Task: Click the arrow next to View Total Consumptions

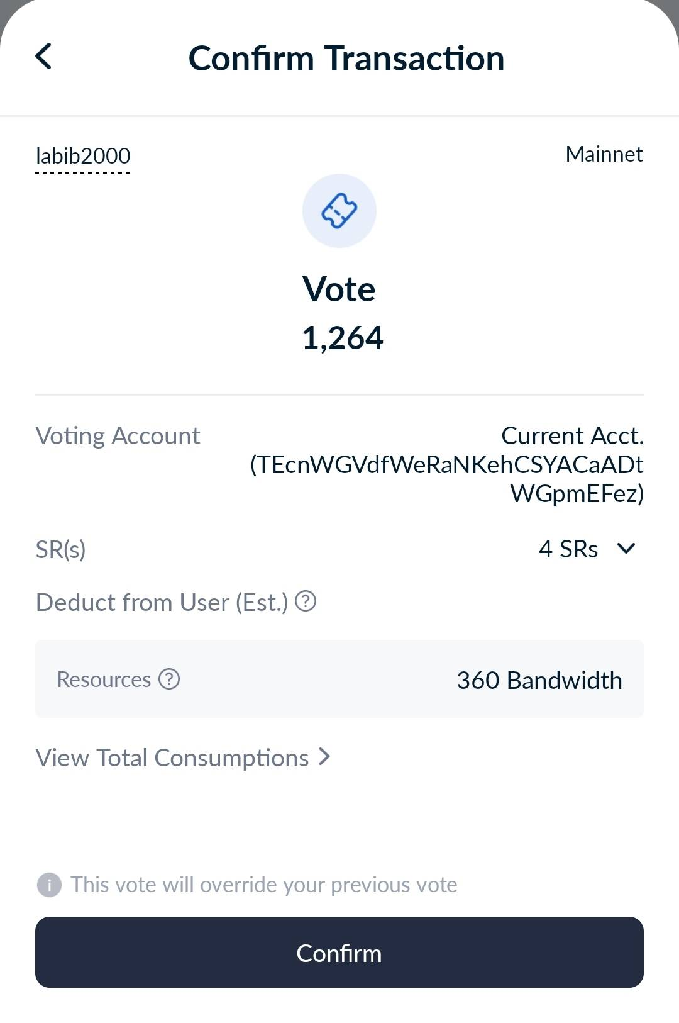Action: click(324, 757)
